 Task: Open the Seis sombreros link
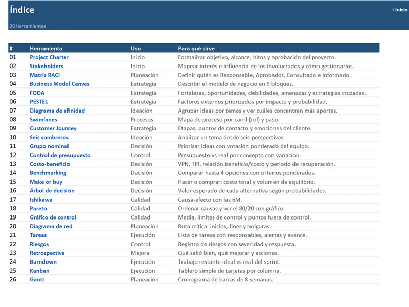click(49, 137)
